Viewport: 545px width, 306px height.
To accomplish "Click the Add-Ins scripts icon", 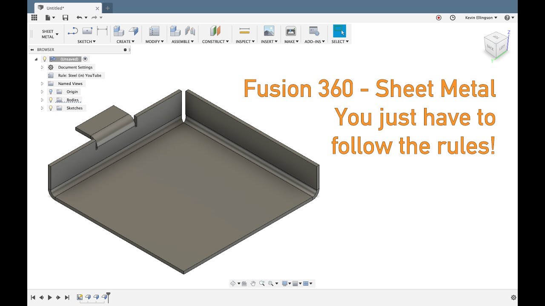I will pos(314,31).
